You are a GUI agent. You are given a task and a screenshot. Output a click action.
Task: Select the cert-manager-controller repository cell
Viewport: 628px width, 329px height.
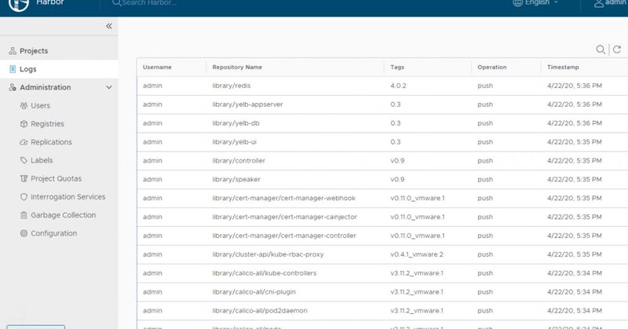(284, 236)
